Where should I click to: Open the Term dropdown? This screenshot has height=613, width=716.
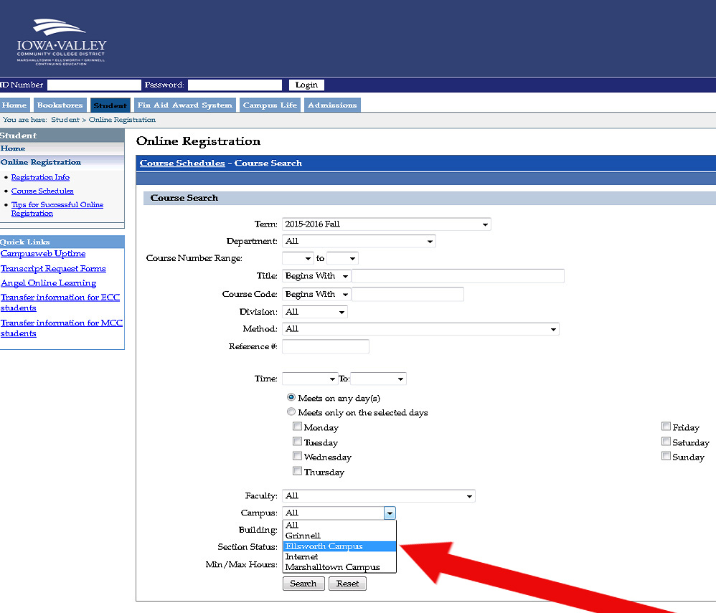tap(386, 224)
